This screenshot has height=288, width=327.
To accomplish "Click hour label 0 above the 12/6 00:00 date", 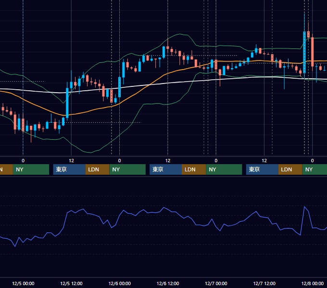I will pyautogui.click(x=119, y=161).
